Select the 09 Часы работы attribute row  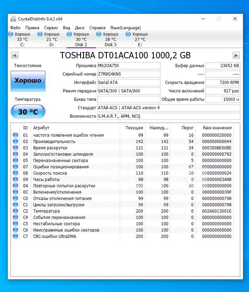tap(123, 179)
